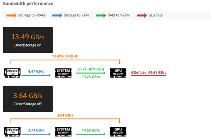This screenshot has height=139, width=212.
Task: Click the System Memory icon in DirectStorage on diagram
Action: [63, 73]
